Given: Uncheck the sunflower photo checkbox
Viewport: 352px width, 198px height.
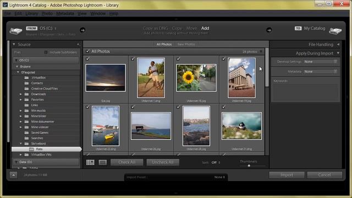Looking at the screenshot, I should pos(178,59).
